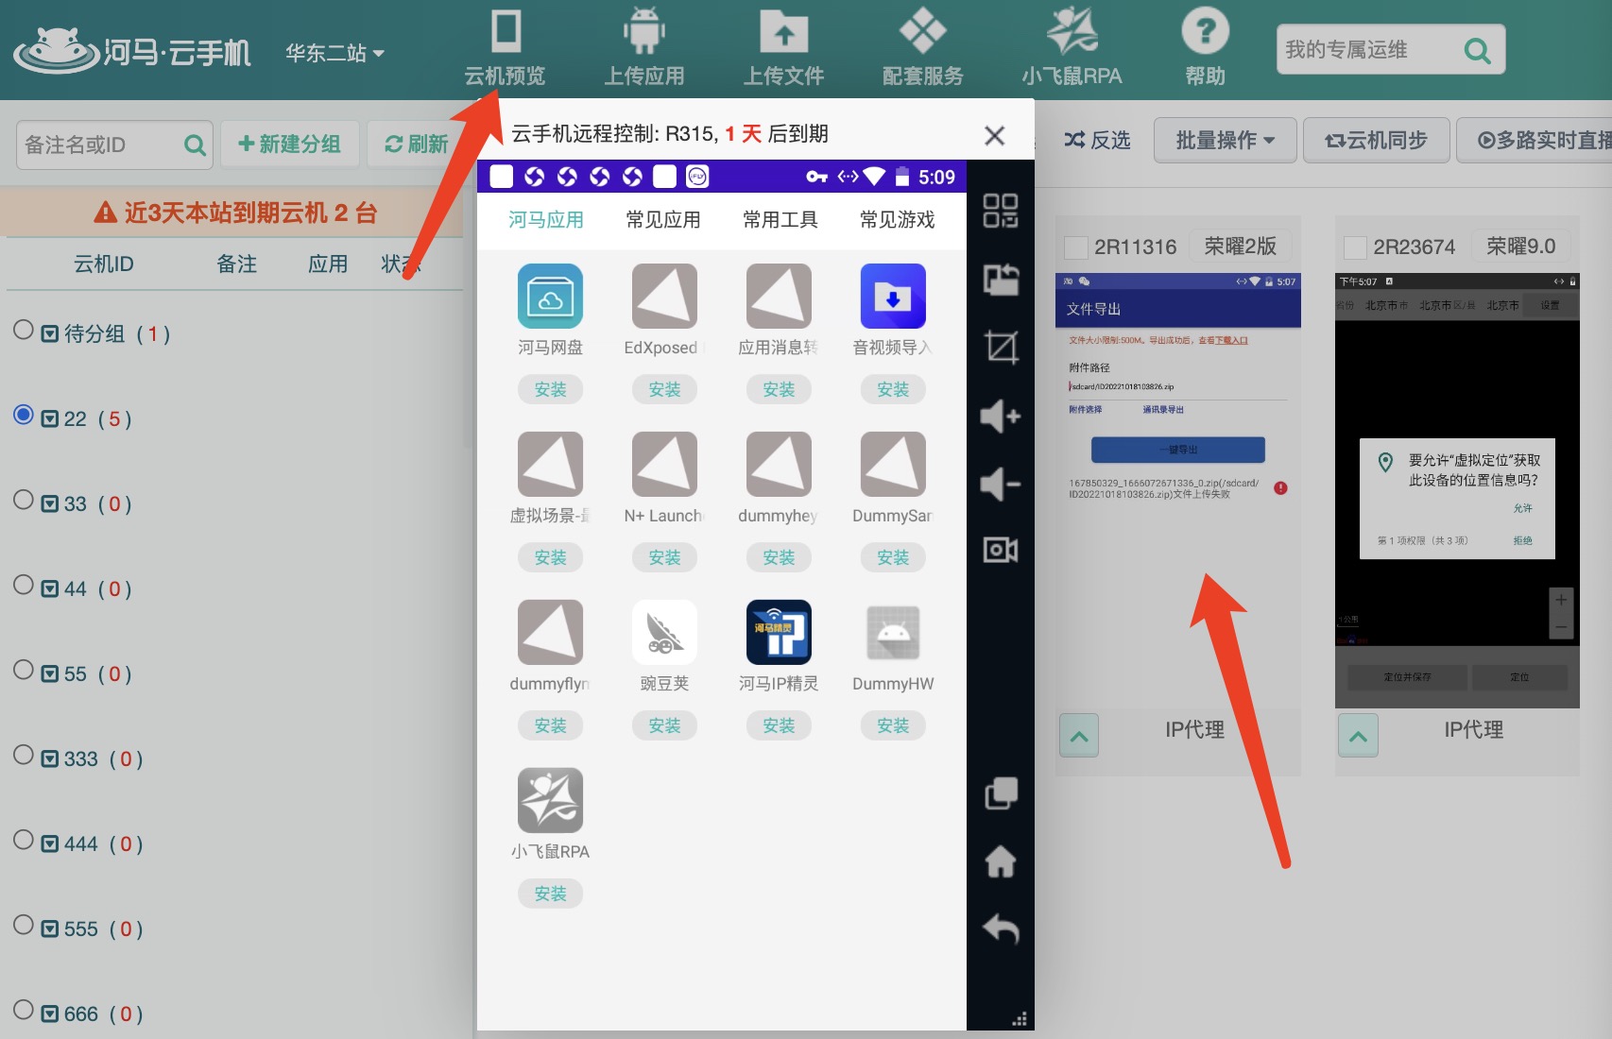1612x1039 pixels.
Task: Click the 河马网盘 app icon
Action: (x=550, y=296)
